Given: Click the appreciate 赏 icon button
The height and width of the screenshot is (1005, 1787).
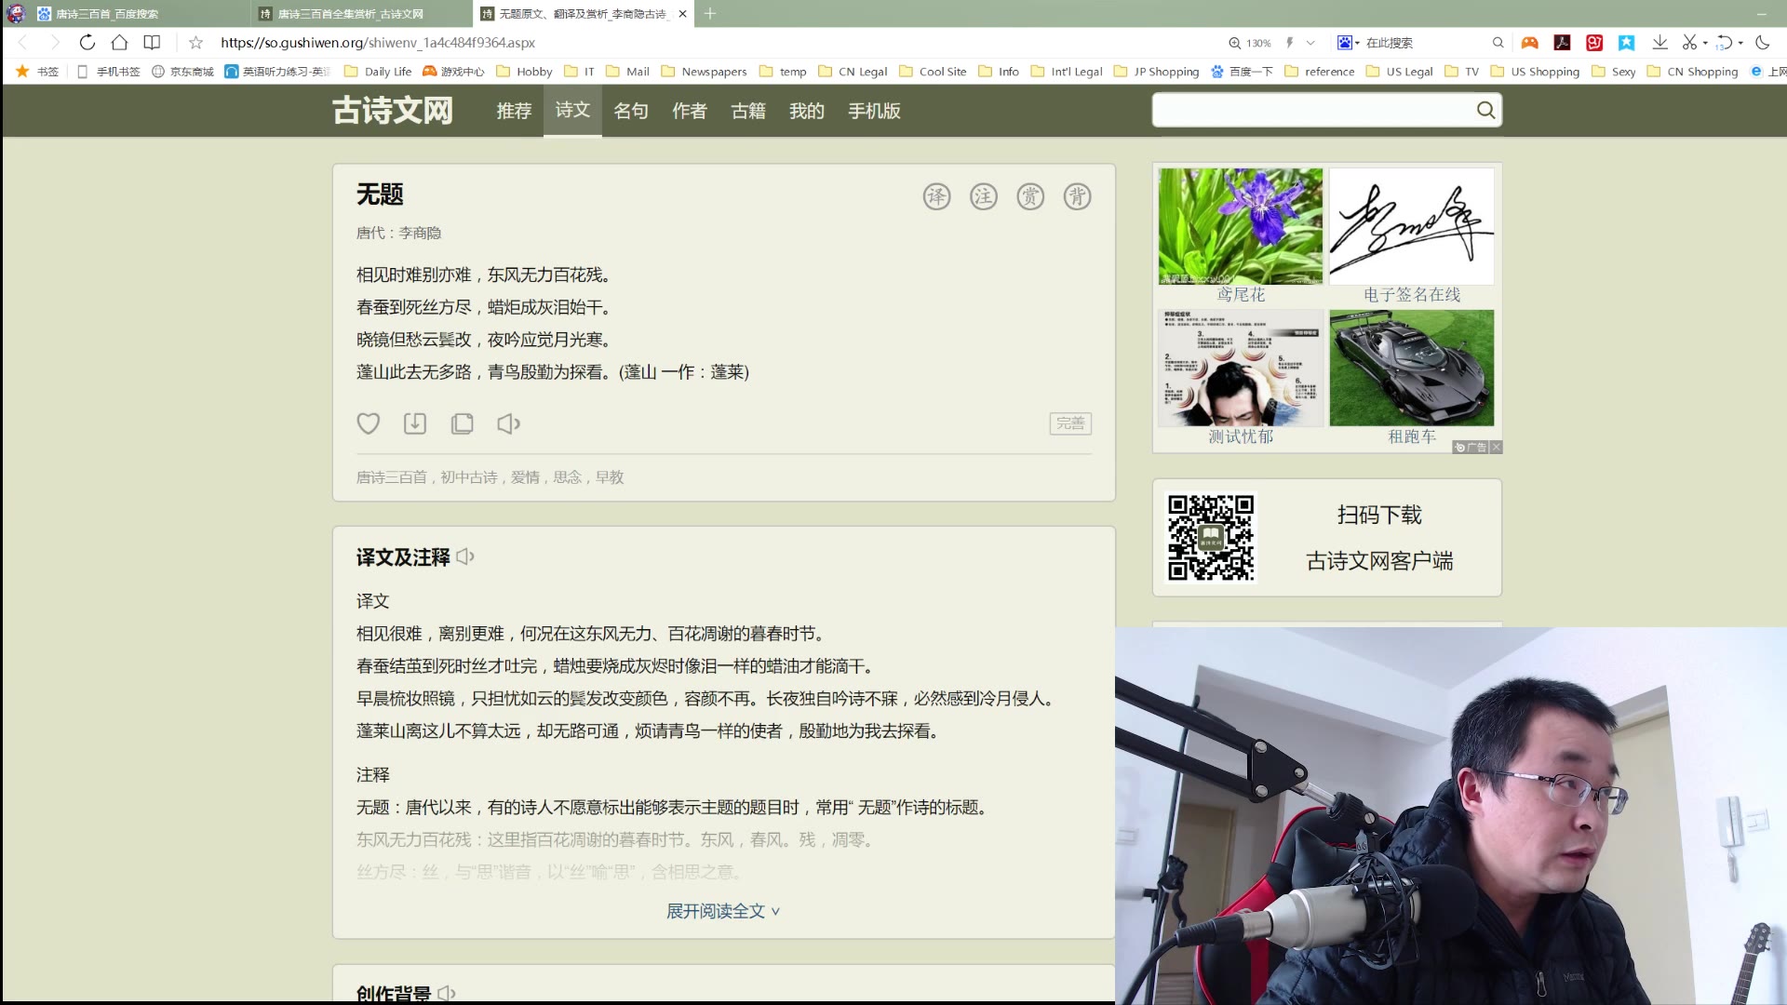Looking at the screenshot, I should 1029,196.
